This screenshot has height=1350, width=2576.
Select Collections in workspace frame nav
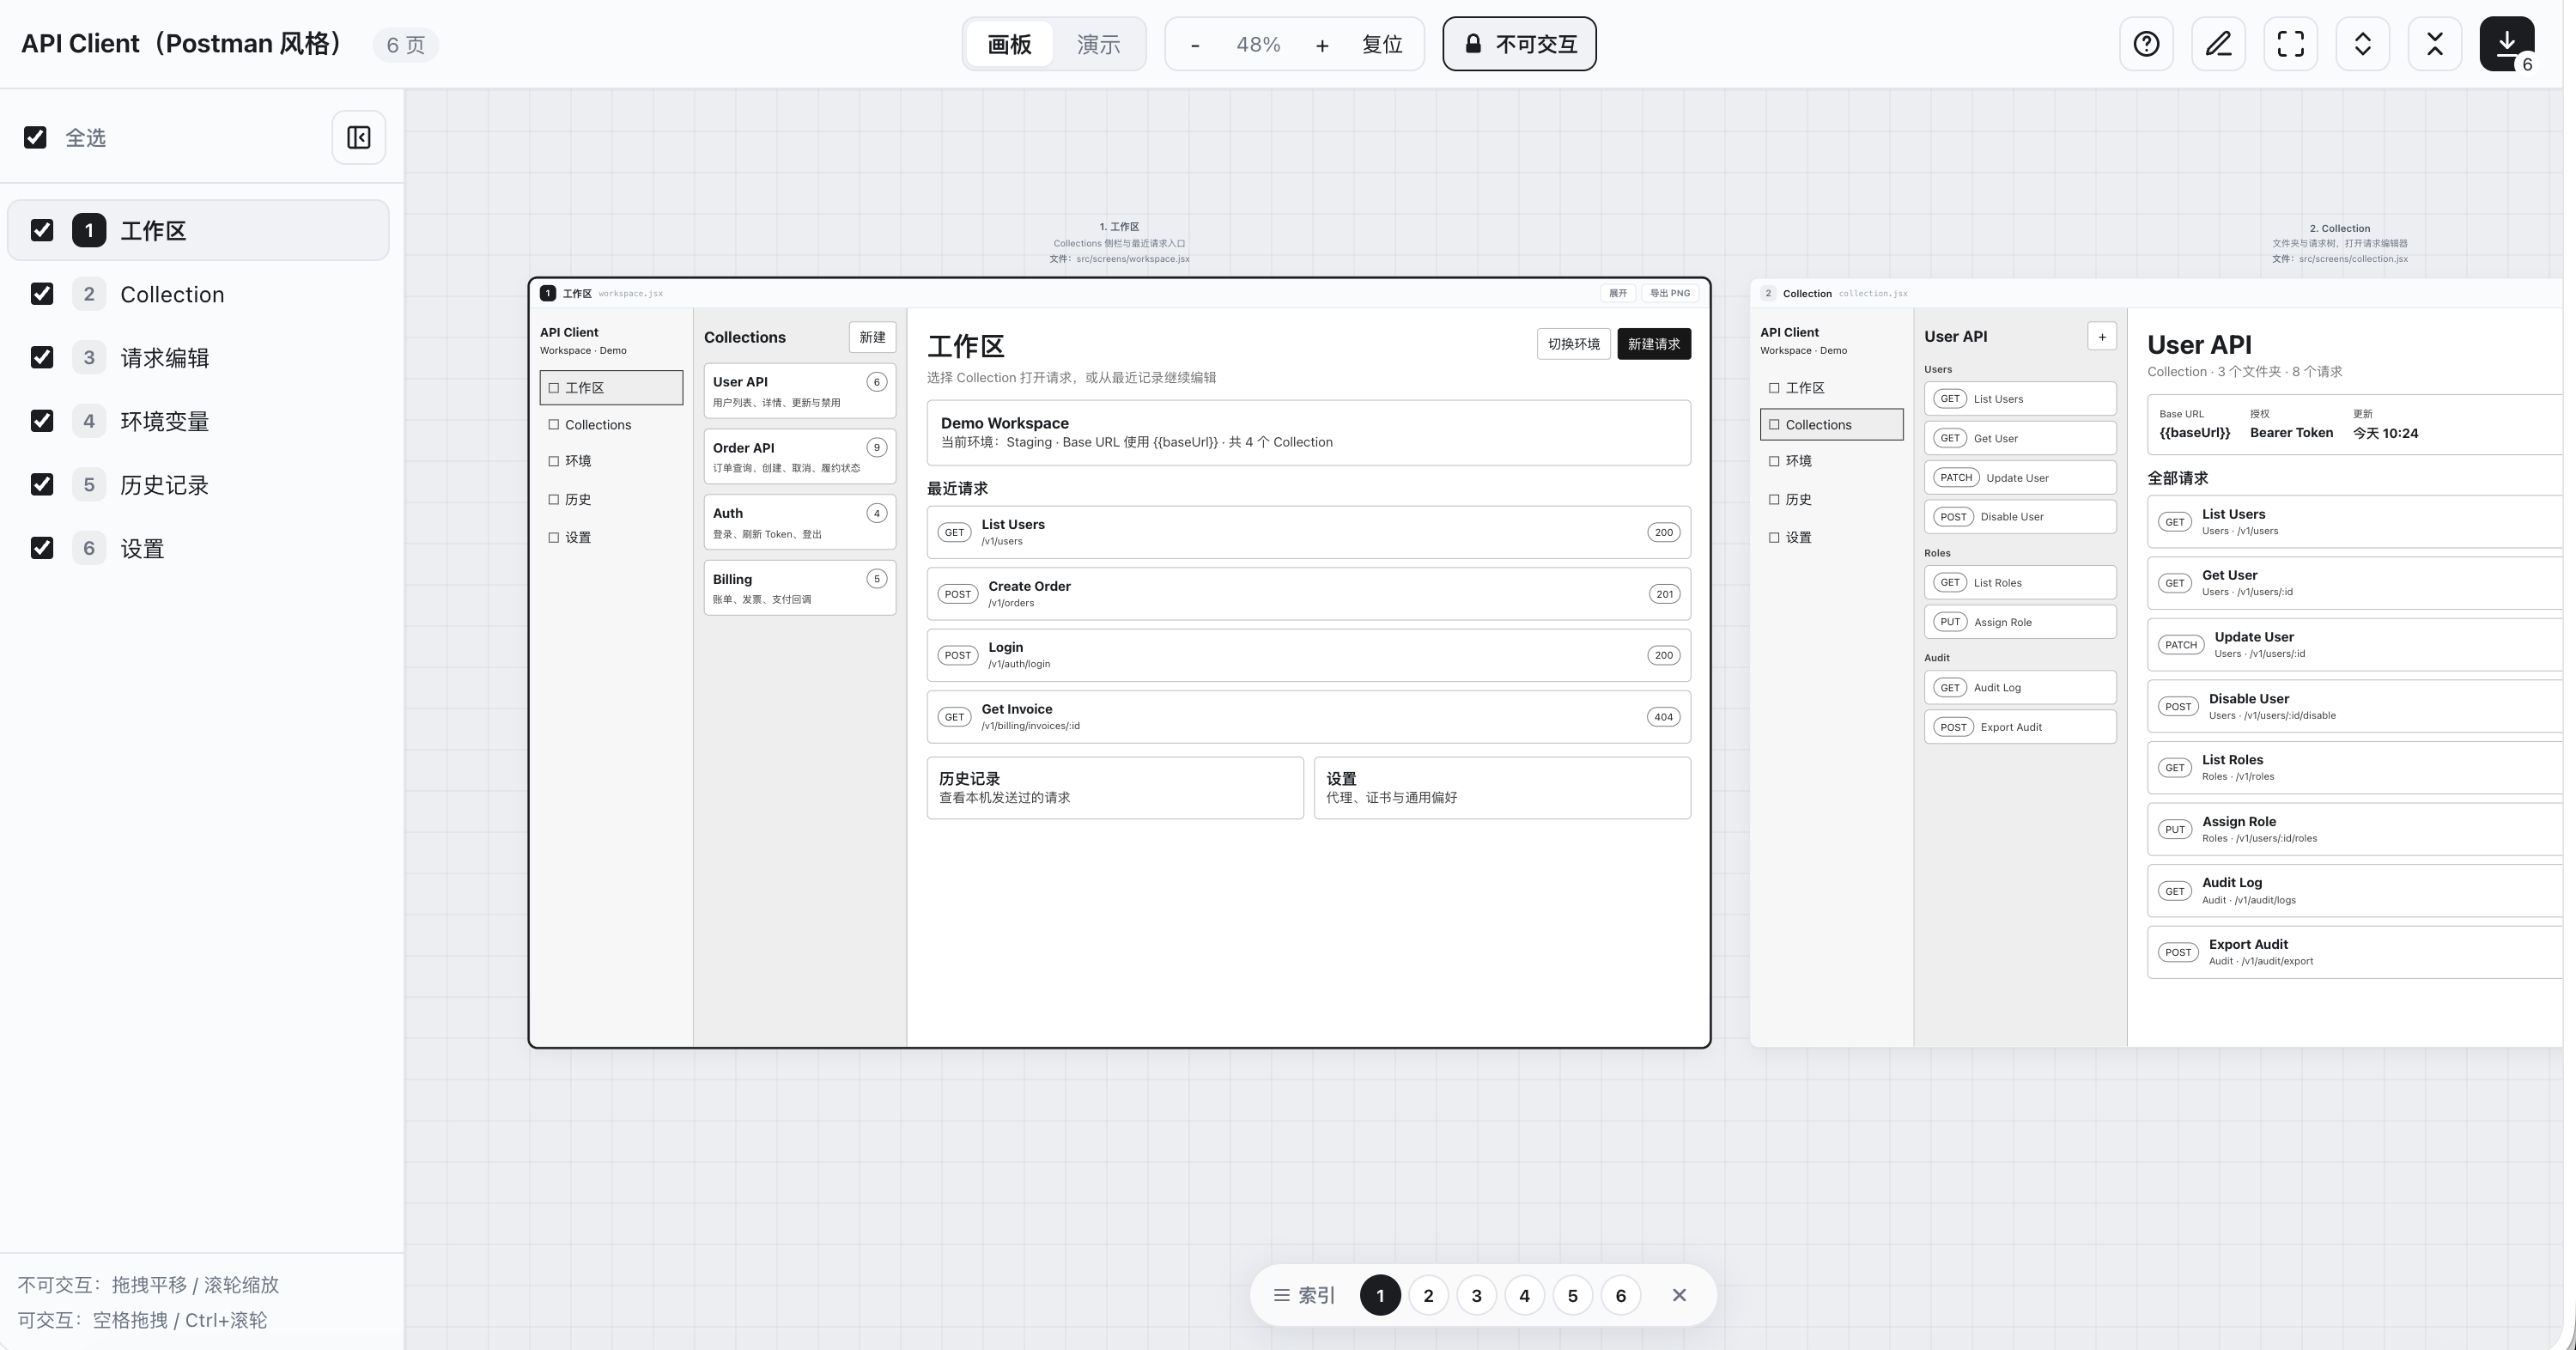click(611, 424)
